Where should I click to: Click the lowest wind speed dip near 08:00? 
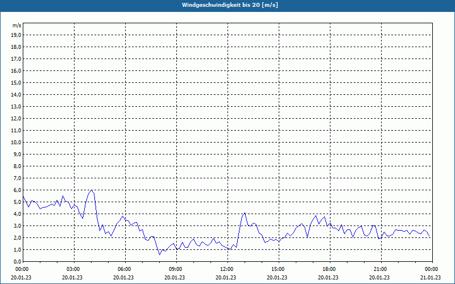159,254
